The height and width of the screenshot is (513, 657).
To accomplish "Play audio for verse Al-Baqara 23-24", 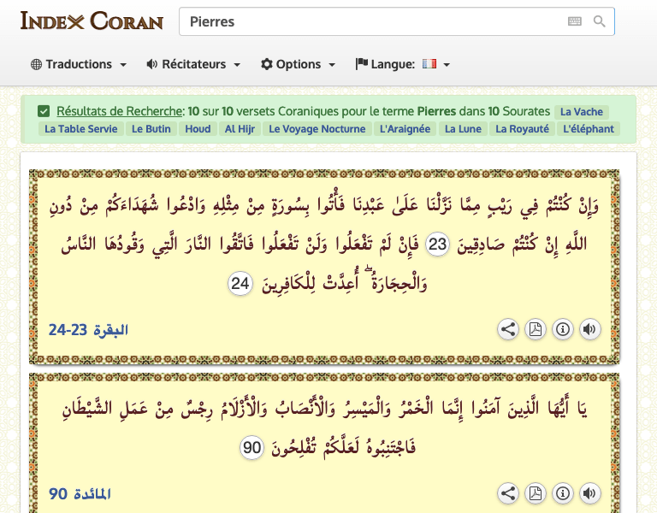I will (x=589, y=329).
